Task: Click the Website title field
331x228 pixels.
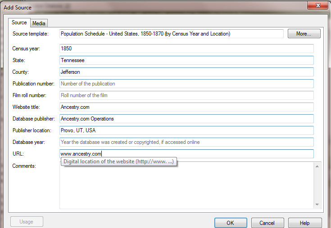Action: coord(186,107)
